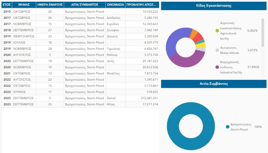This screenshot has width=268, height=153.
Task: Click the purple Industrial facility legend dot
Action: [217, 67]
